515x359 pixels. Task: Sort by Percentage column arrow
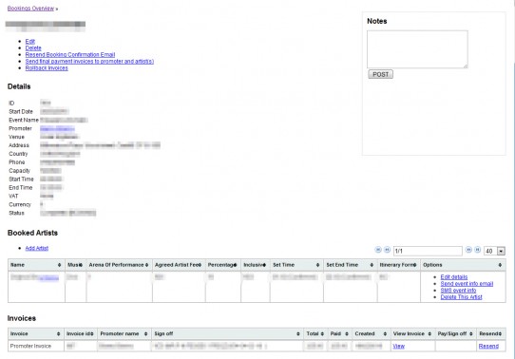[235, 265]
